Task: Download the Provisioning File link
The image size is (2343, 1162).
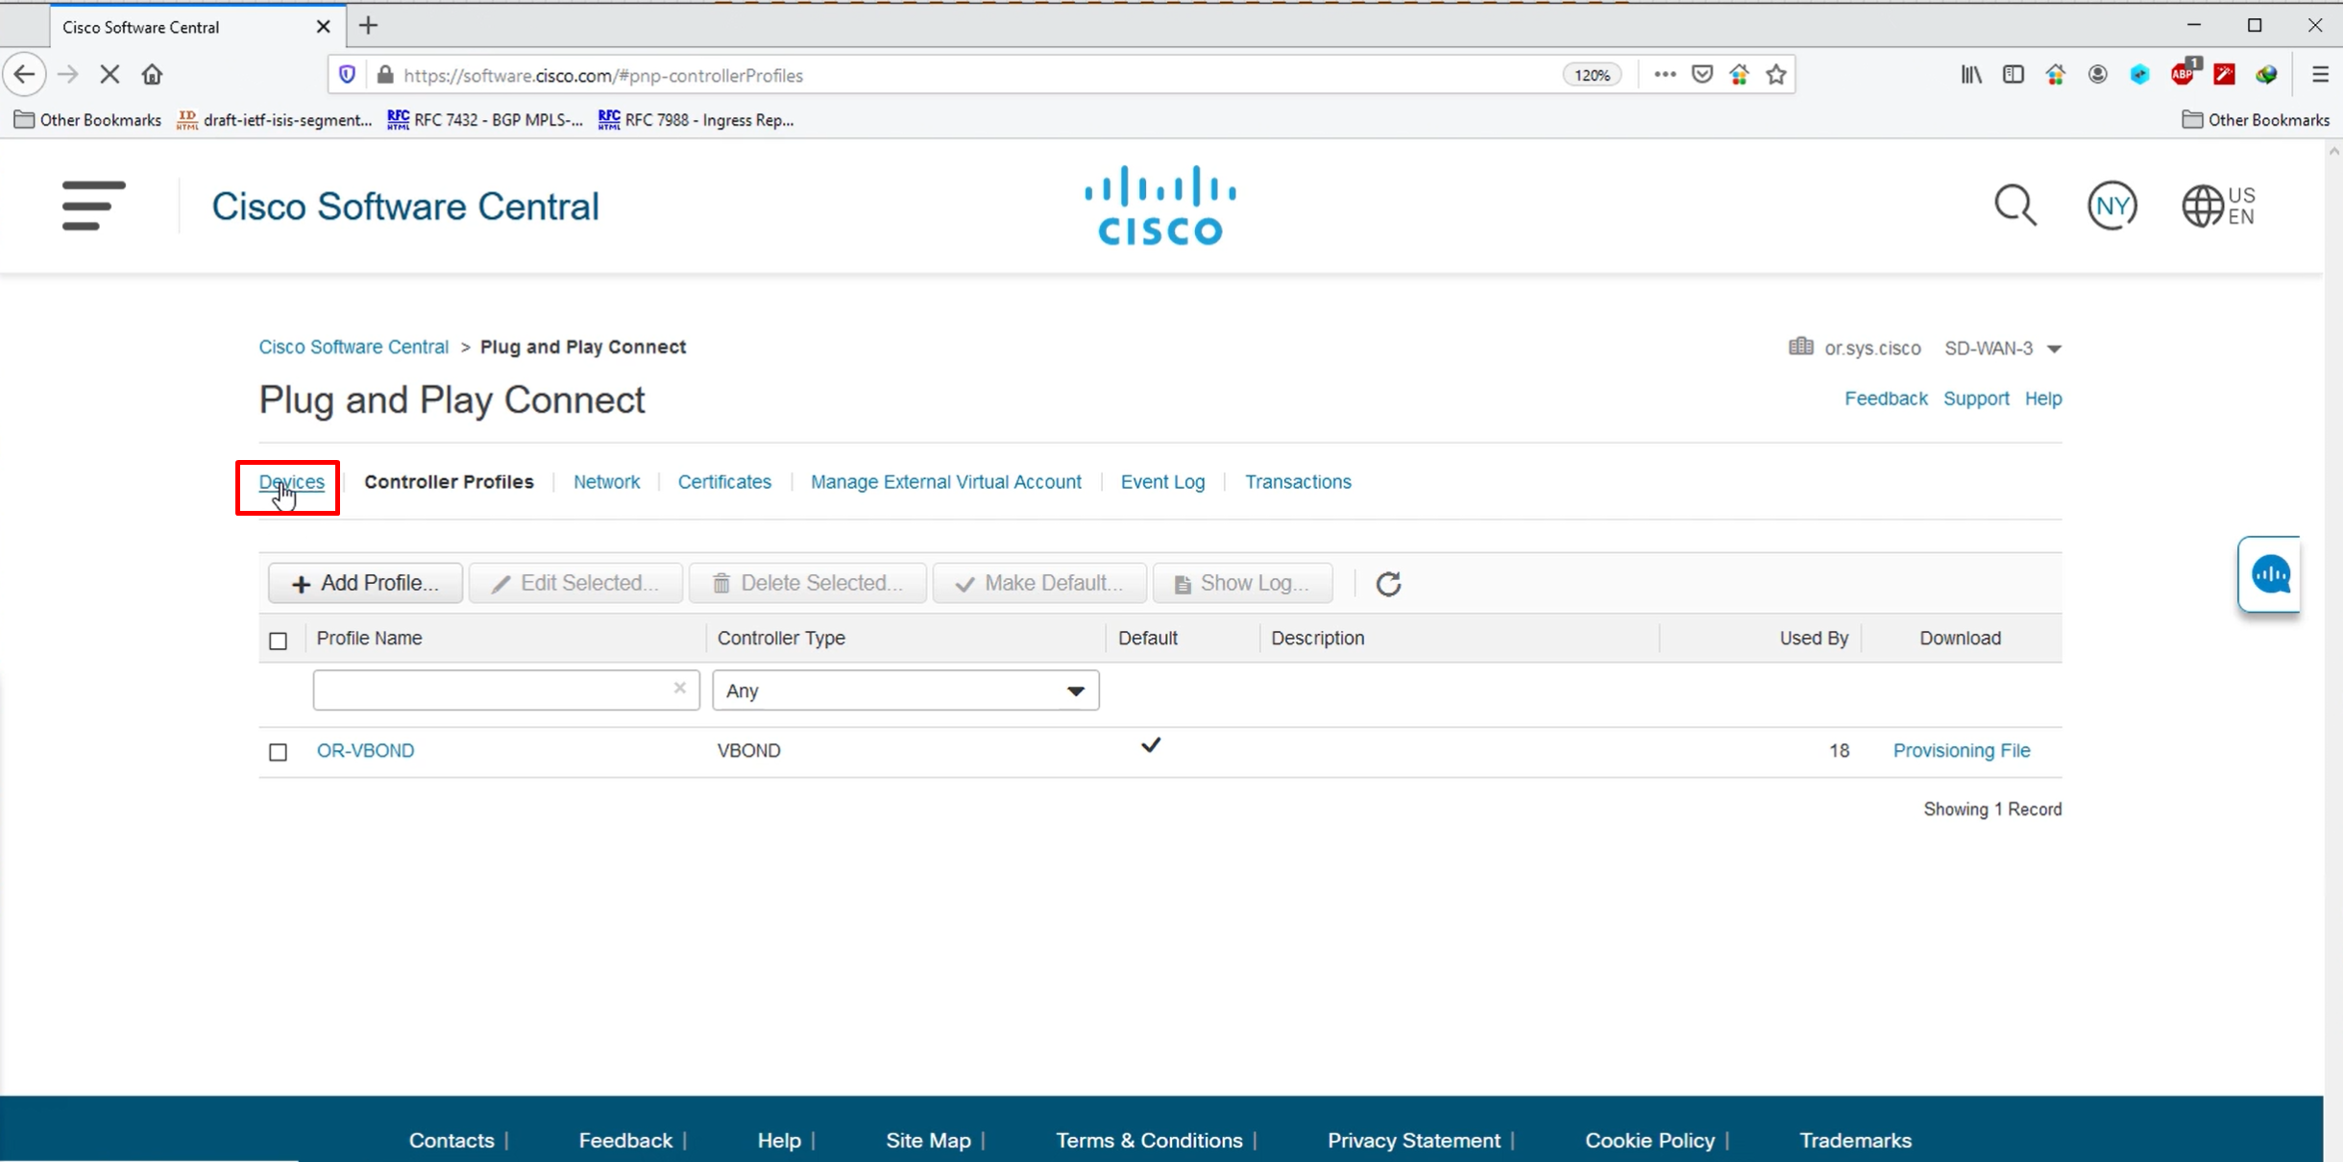Action: 1961,751
